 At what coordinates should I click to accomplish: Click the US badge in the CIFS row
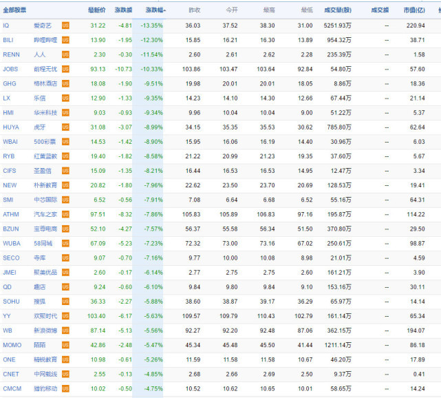click(x=65, y=171)
